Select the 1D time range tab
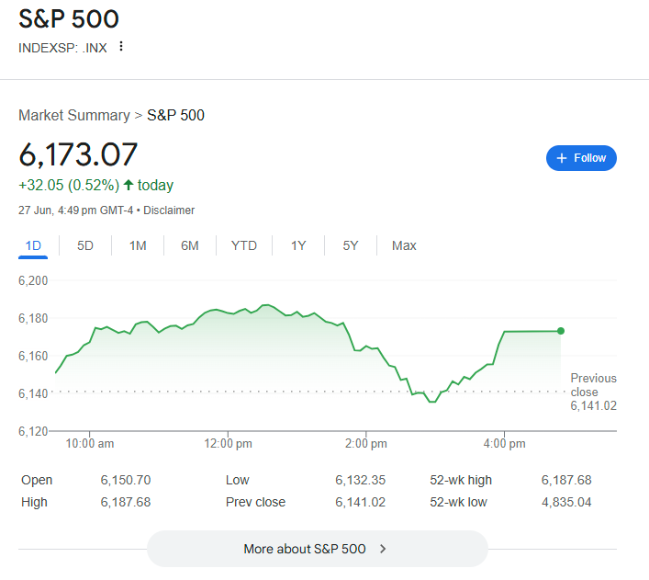Screen dimensions: 649x580 [x=33, y=245]
